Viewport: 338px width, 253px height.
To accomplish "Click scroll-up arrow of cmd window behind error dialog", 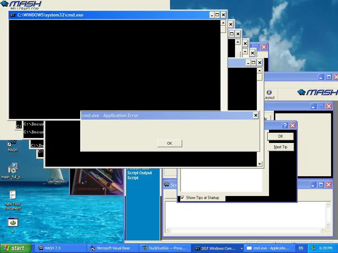I will [259, 70].
